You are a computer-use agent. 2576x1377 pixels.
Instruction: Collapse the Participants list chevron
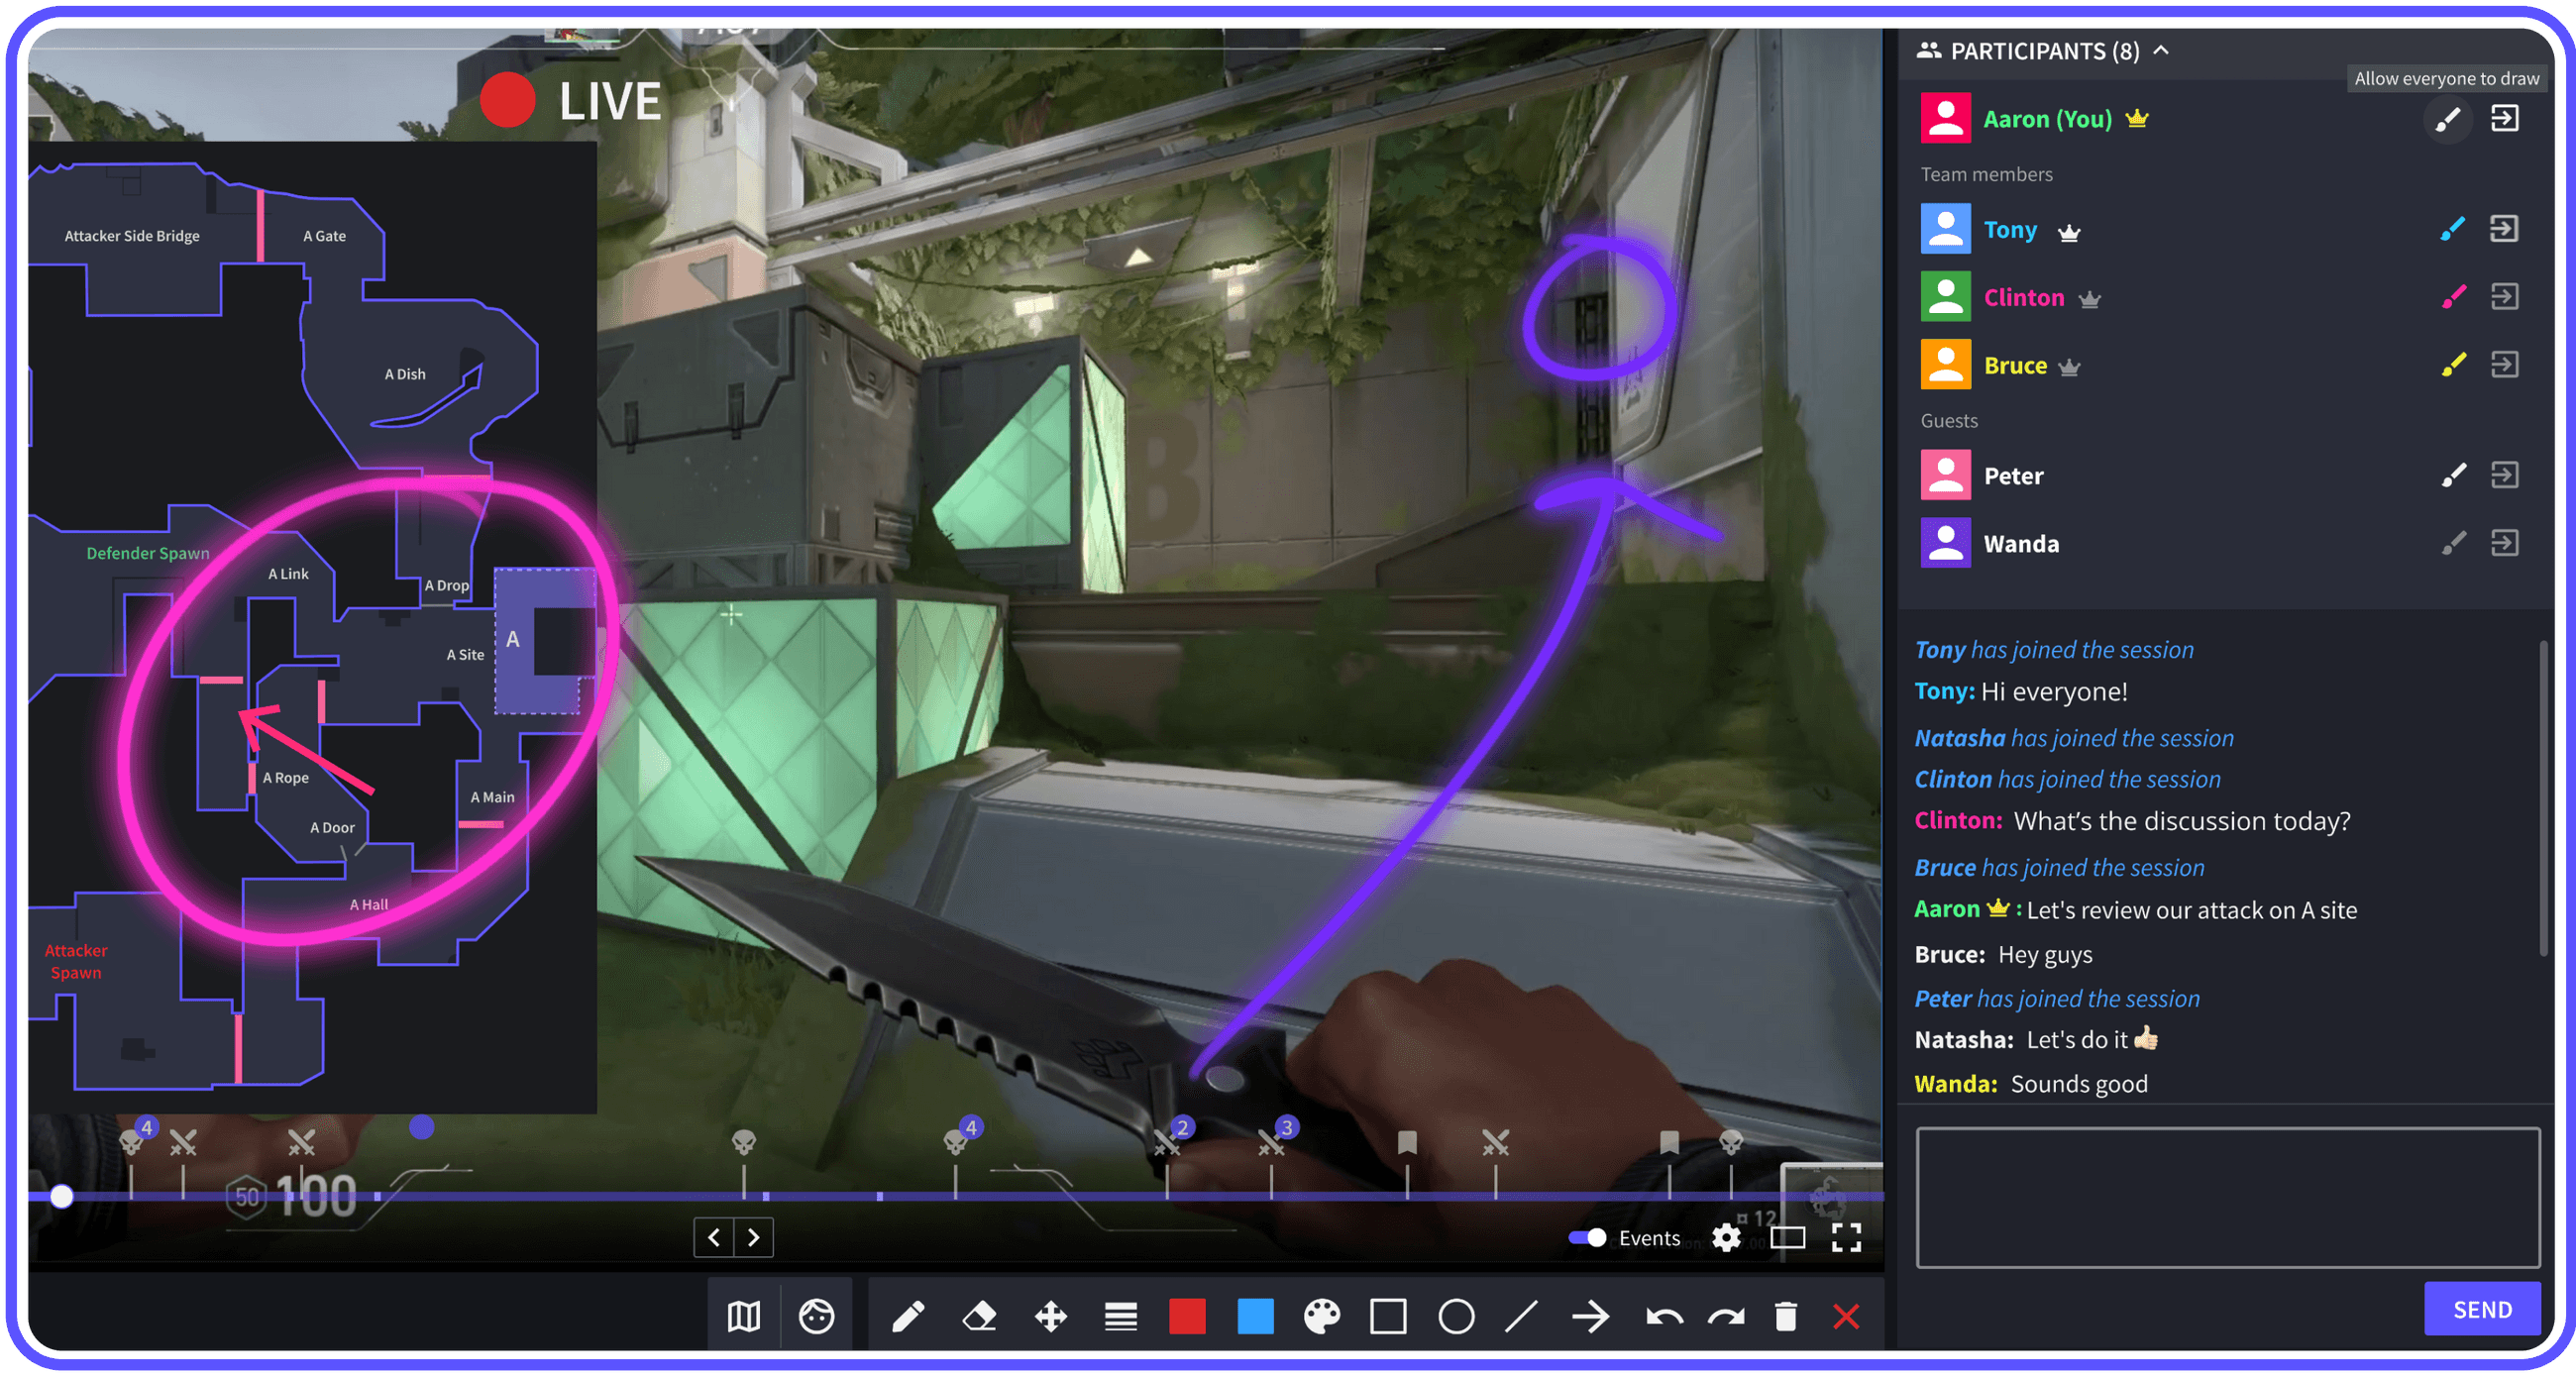(x=2161, y=50)
